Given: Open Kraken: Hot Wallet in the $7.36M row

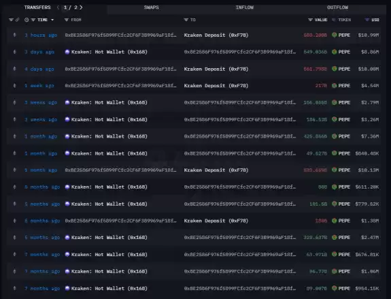Looking at the screenshot, I should [x=109, y=136].
